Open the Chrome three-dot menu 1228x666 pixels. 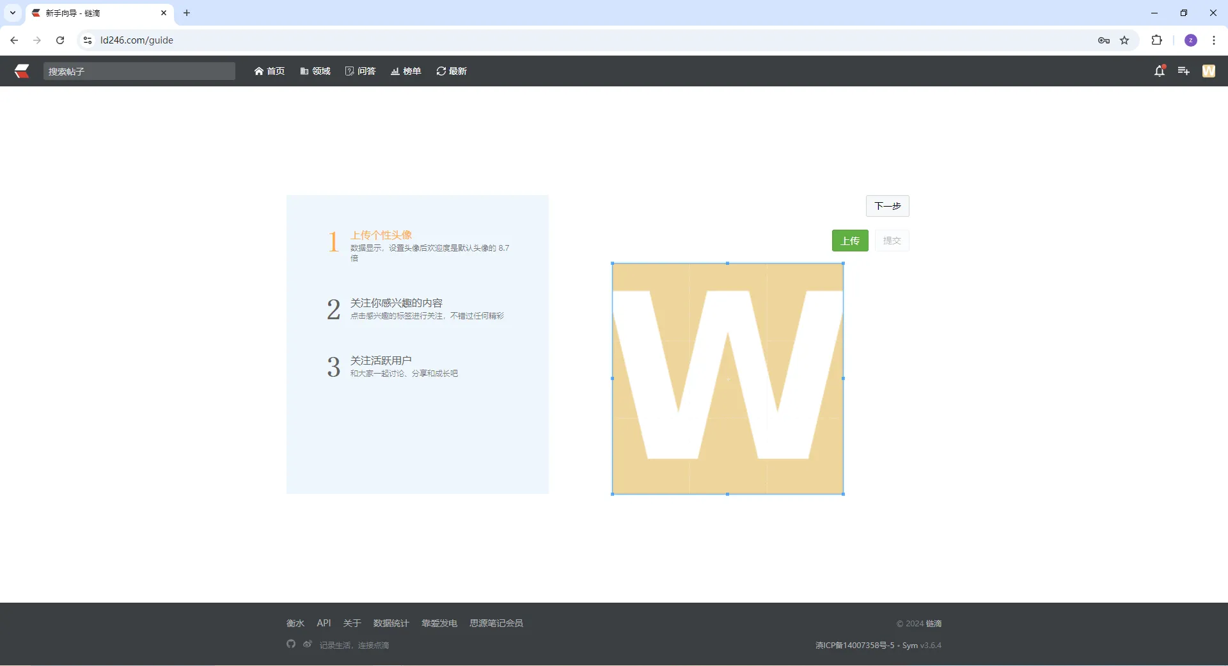[x=1214, y=40]
